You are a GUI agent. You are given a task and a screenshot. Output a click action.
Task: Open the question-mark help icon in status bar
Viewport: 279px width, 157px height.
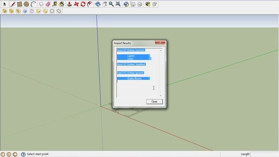[x=23, y=154]
